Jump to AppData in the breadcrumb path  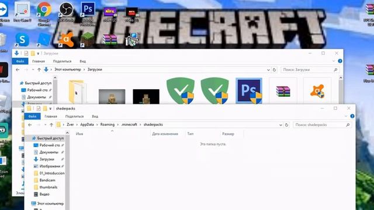click(87, 124)
